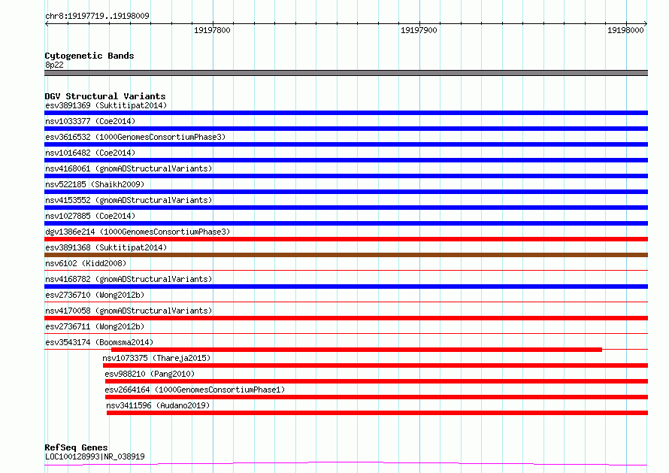Viewport: 669px width, 473px height.
Task: Click the blue bar under nsv4168782
Action: click(346, 287)
